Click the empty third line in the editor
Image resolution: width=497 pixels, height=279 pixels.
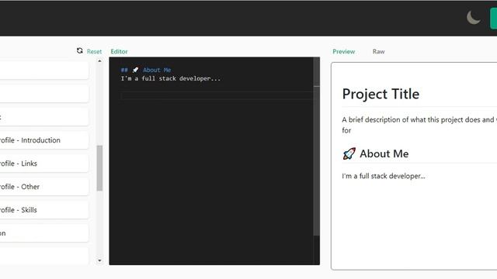(217, 95)
